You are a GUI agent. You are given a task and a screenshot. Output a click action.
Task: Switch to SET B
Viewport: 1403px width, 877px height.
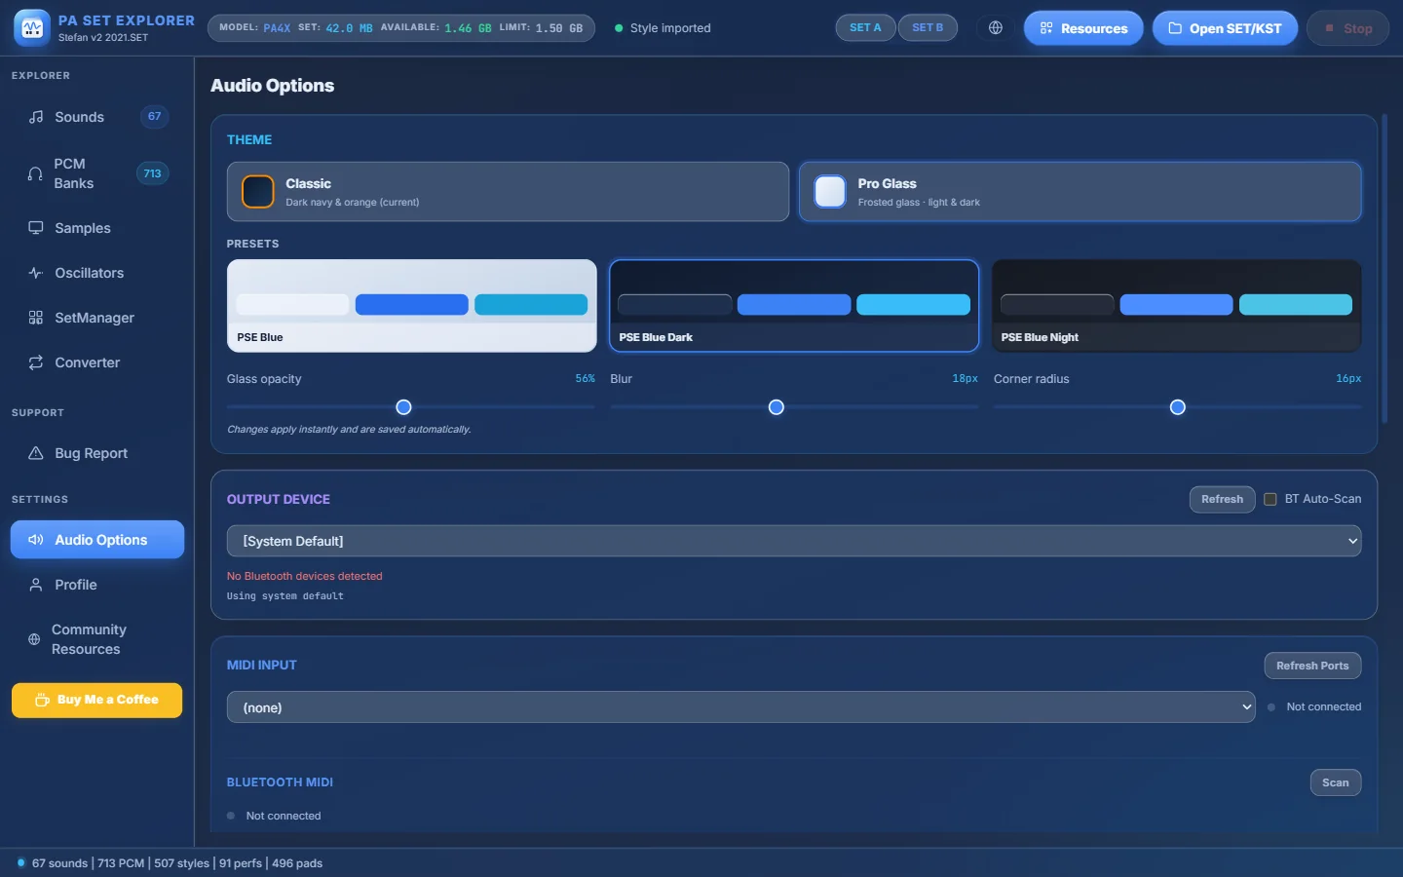pos(928,28)
